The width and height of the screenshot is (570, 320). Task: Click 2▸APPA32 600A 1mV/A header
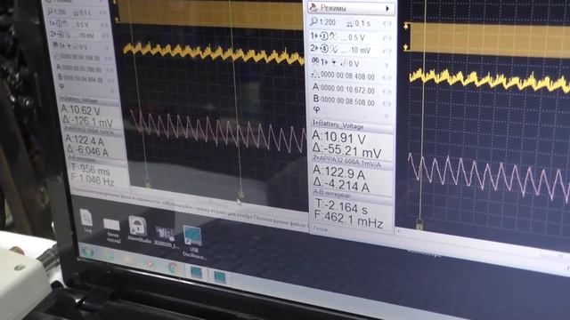point(352,162)
